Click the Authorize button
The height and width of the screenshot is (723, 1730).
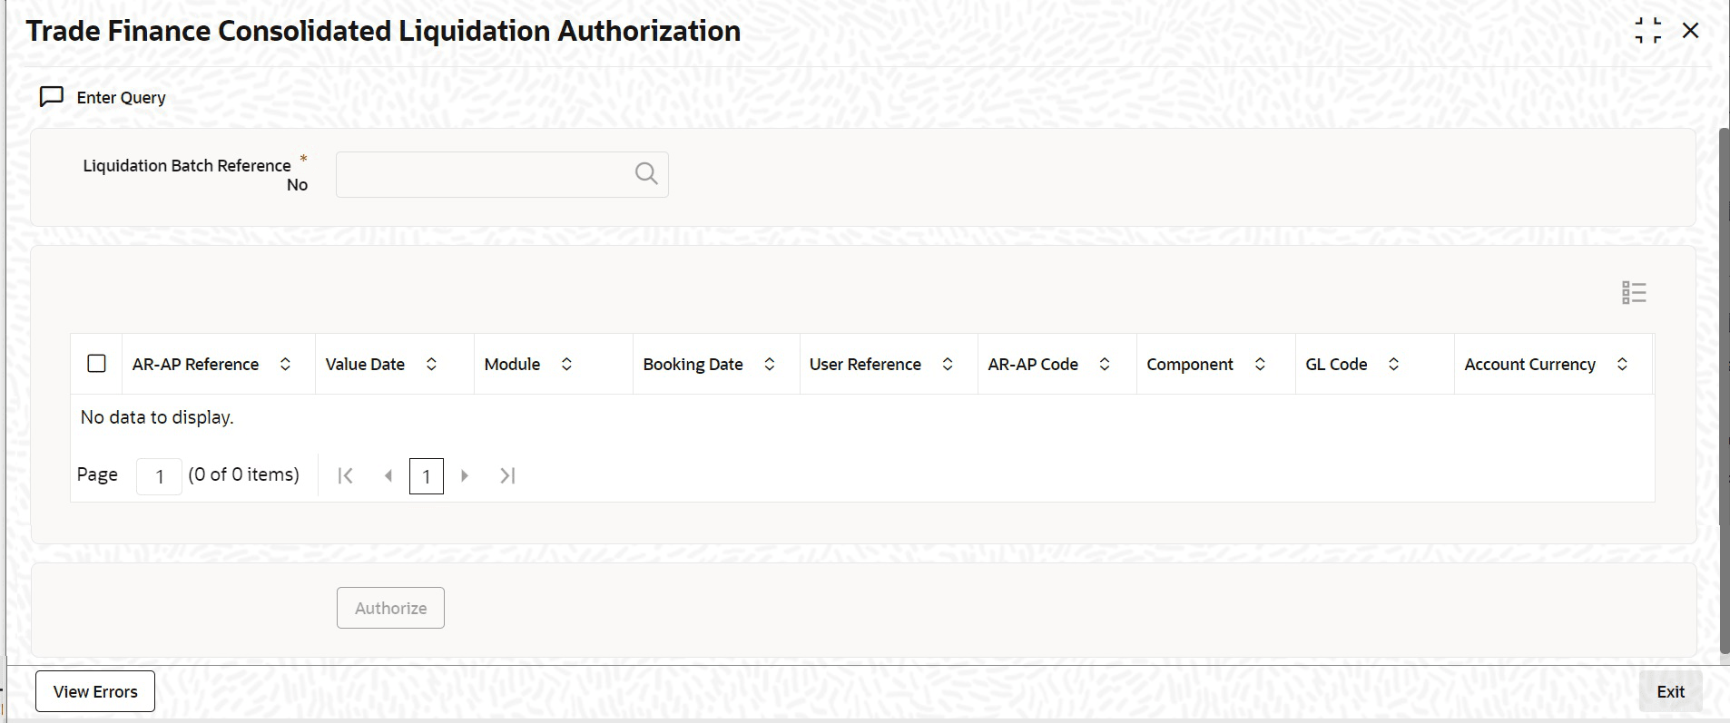click(389, 607)
